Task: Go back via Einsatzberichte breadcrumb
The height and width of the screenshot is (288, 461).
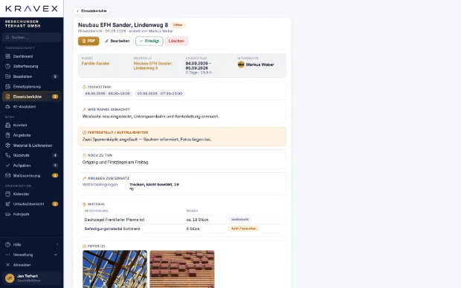Action: pos(91,11)
